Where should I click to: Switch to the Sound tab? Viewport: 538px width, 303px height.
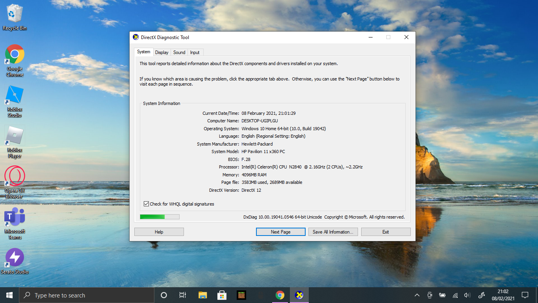coord(179,52)
